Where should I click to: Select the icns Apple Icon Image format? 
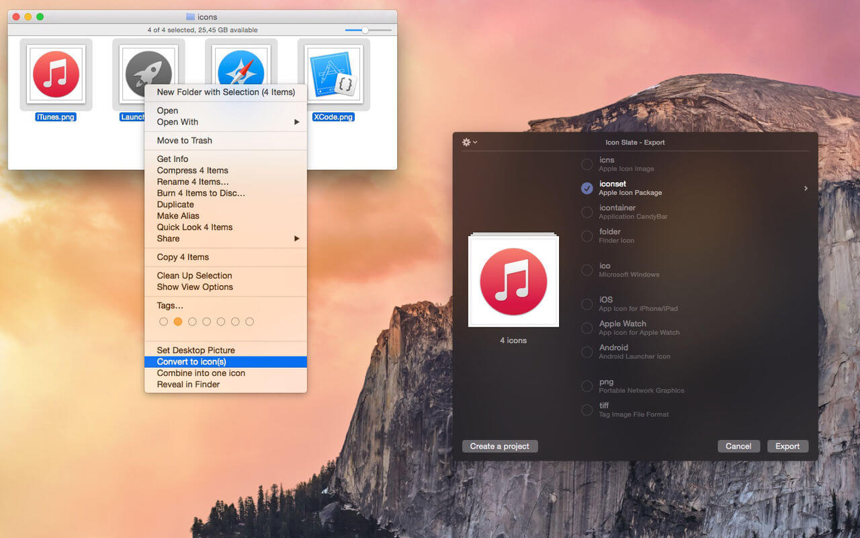(587, 164)
